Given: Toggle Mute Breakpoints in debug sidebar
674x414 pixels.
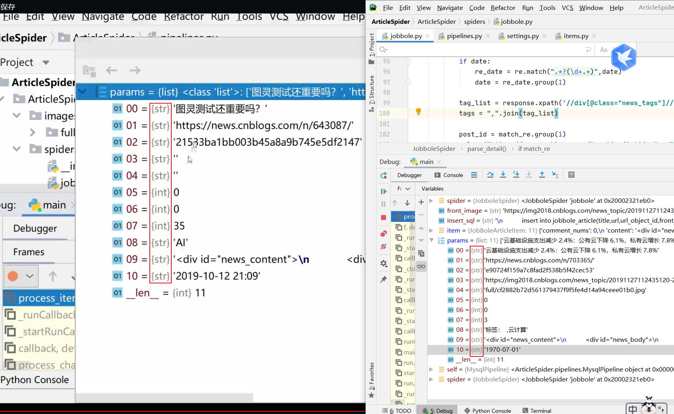Looking at the screenshot, I should click(x=383, y=246).
